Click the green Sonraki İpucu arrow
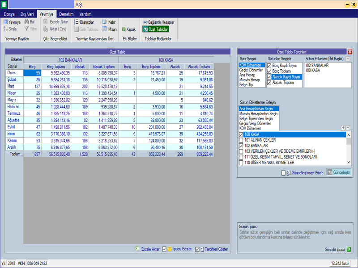The image size is (358, 268). 349,249
